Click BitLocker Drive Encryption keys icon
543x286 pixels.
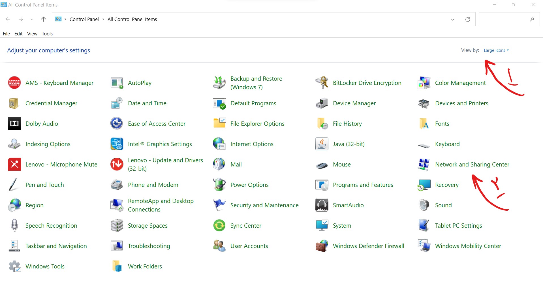pyautogui.click(x=322, y=83)
